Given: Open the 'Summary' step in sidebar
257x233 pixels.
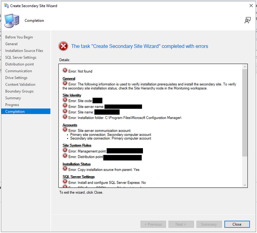Looking at the screenshot, I should tap(13, 98).
